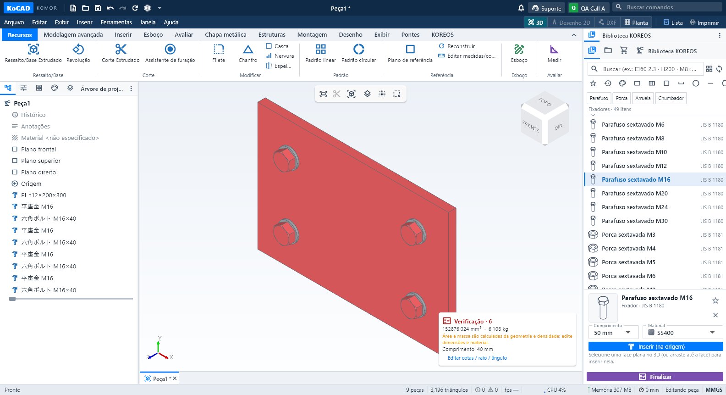Favorite Parafuso sextavado M16 with the star

715,300
